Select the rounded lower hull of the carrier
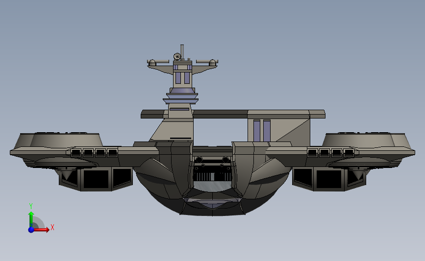This screenshot has width=425, height=261. [213, 190]
